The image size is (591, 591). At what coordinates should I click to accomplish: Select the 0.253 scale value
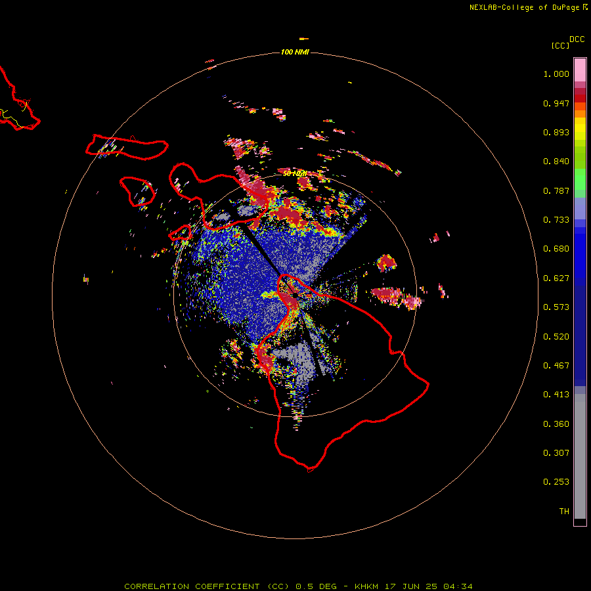point(556,482)
